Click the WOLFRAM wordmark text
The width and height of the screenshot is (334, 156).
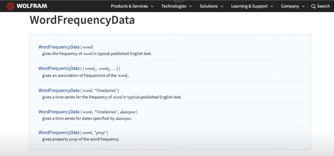coord(32,6)
